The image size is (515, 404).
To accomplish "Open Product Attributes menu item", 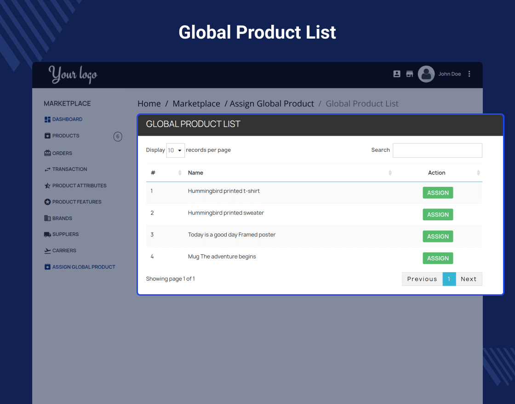I will (x=80, y=185).
